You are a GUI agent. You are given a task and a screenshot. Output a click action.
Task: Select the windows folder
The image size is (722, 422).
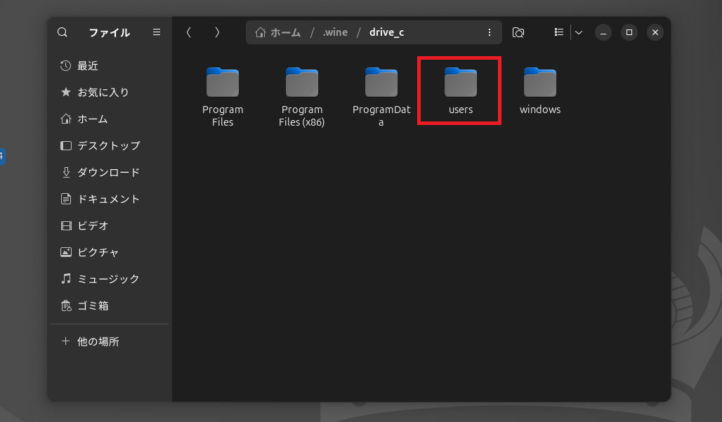coord(540,91)
